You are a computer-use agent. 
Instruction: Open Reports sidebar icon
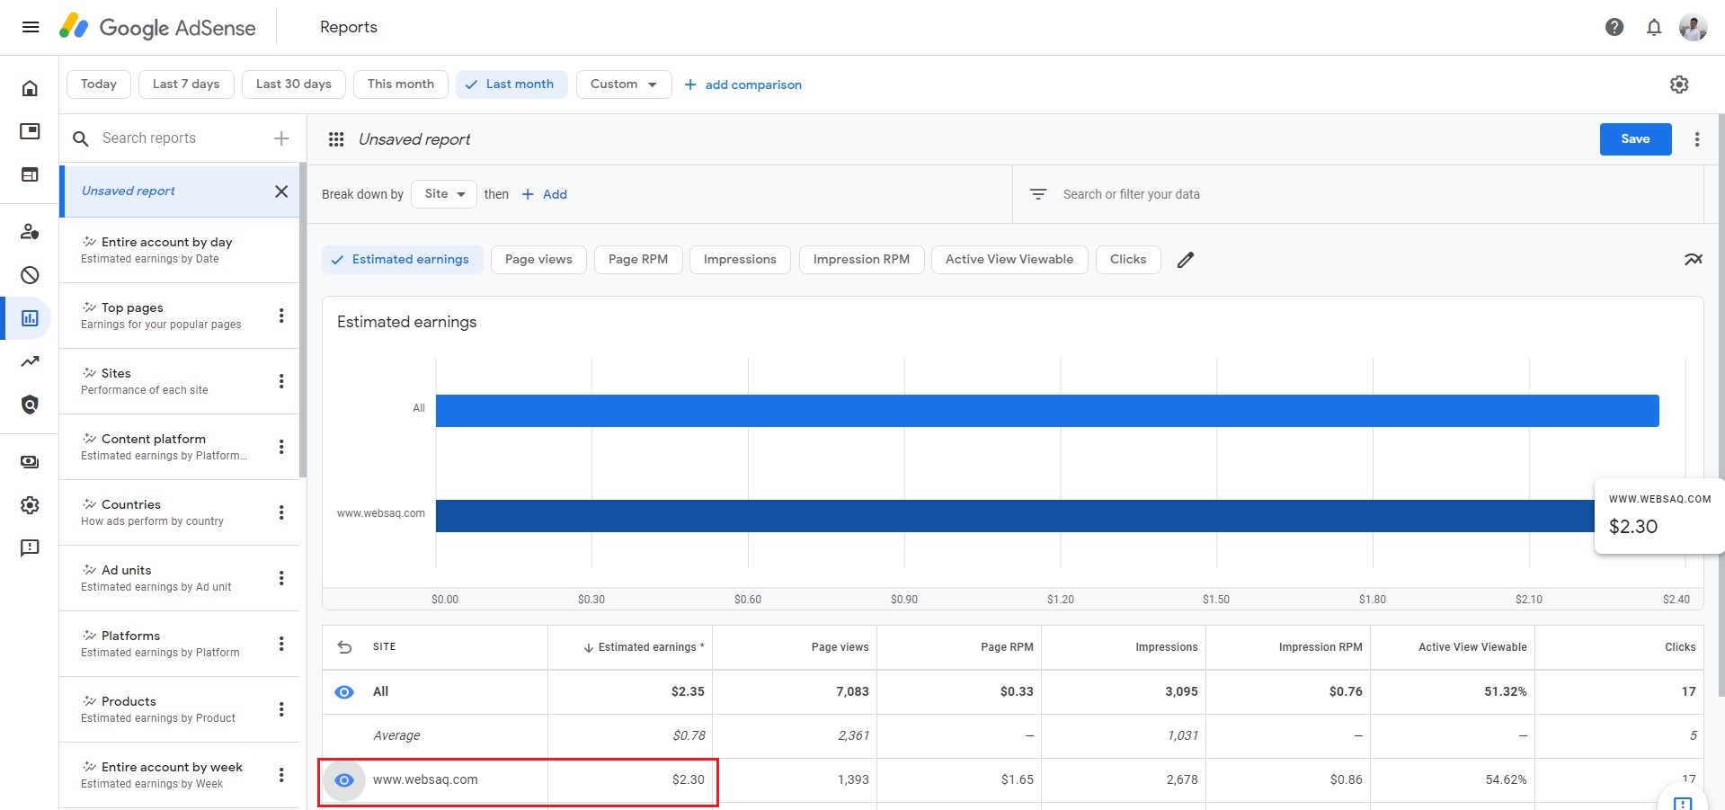pyautogui.click(x=30, y=318)
